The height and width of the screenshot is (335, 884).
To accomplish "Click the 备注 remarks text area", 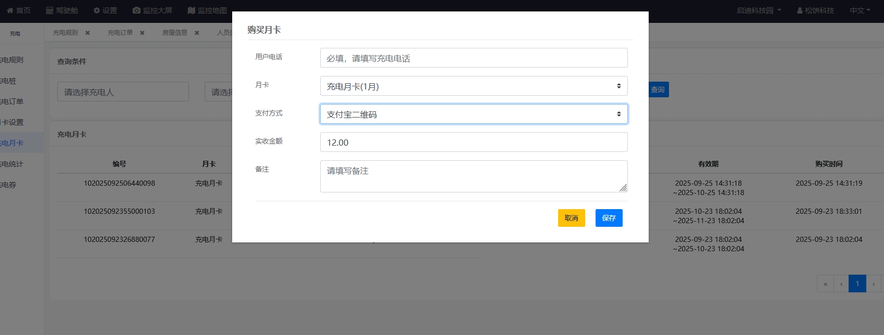I will pos(473,176).
